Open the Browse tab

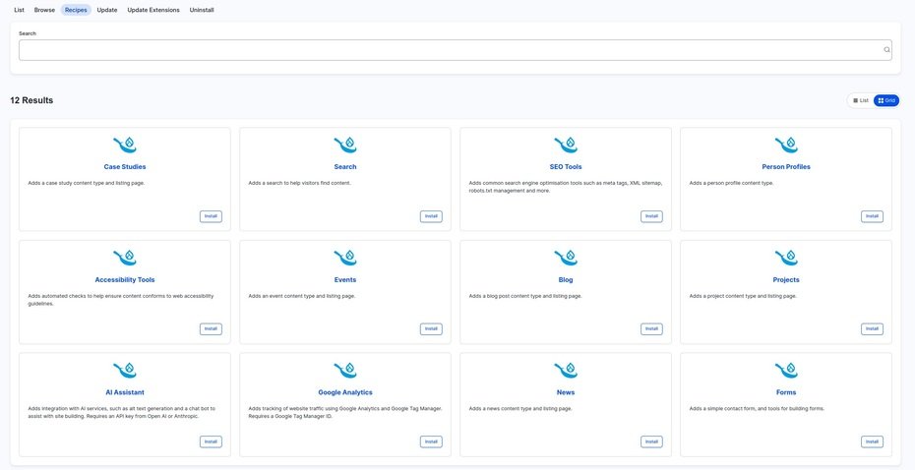(x=44, y=10)
